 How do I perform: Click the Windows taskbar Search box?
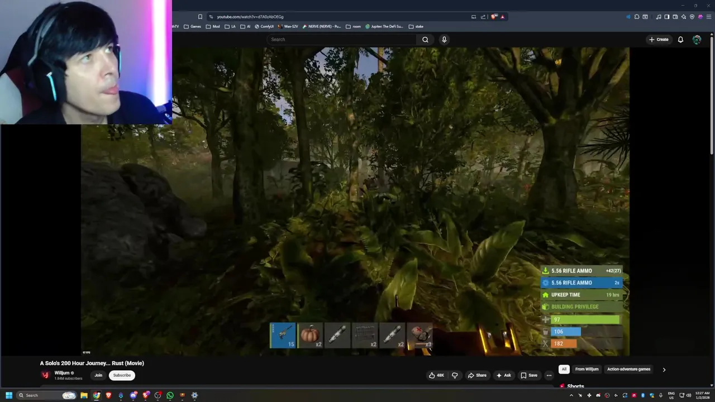(x=46, y=395)
